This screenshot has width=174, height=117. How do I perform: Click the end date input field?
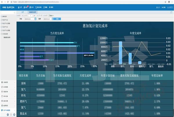[x=48, y=19]
